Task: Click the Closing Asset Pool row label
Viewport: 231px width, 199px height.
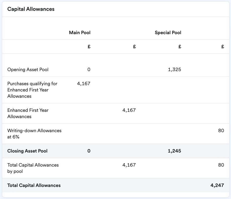Action: click(x=27, y=151)
